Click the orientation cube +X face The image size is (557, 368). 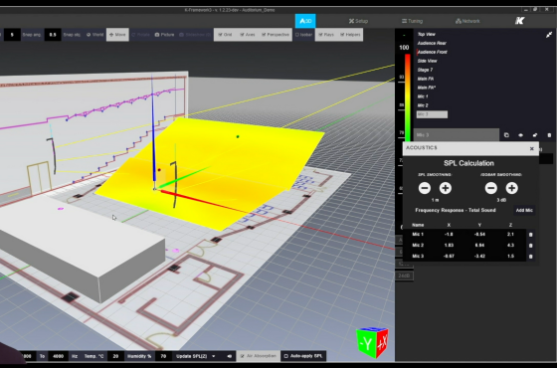[x=382, y=342]
